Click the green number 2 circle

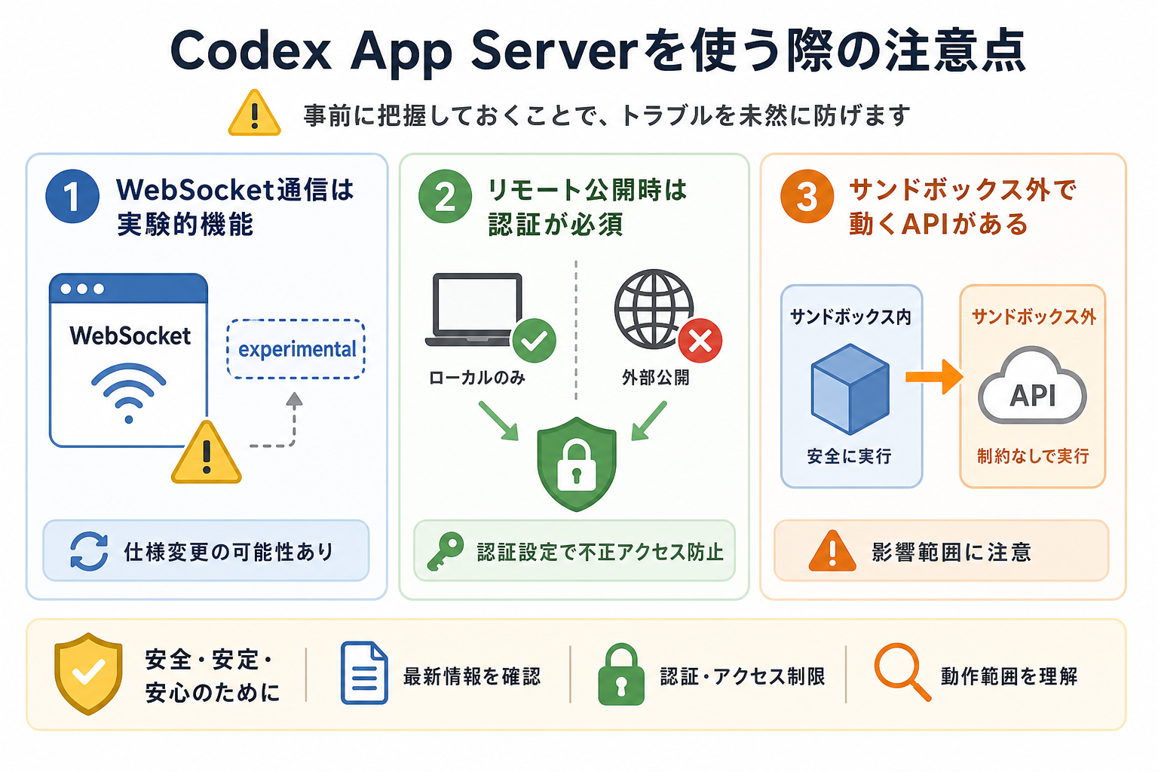[x=446, y=196]
